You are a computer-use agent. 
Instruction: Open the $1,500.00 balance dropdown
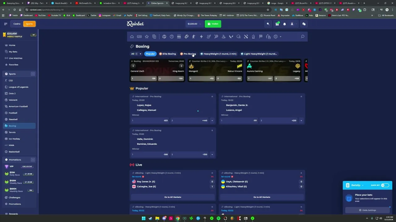[x=194, y=24]
